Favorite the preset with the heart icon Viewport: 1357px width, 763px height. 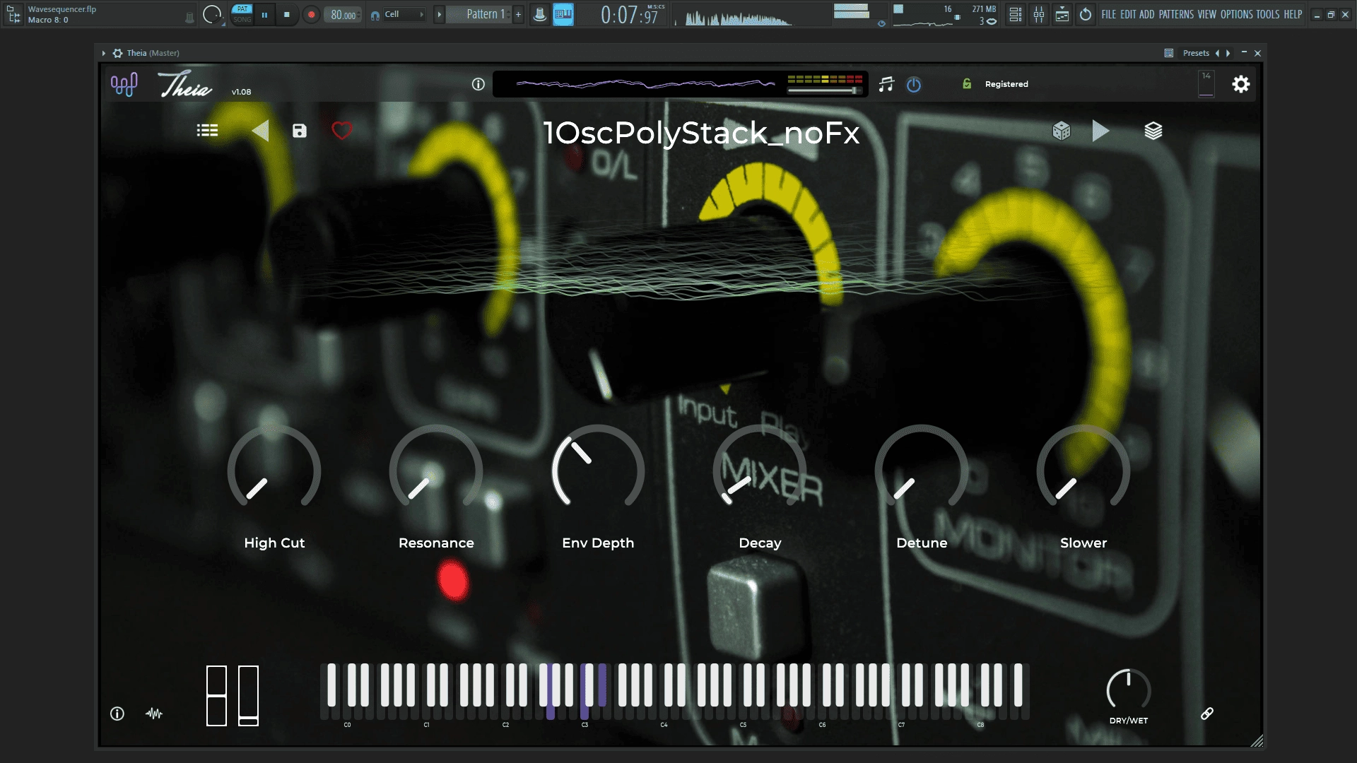click(342, 131)
